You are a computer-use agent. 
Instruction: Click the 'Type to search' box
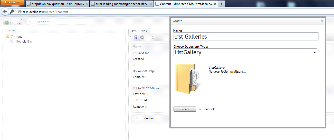tap(60, 22)
